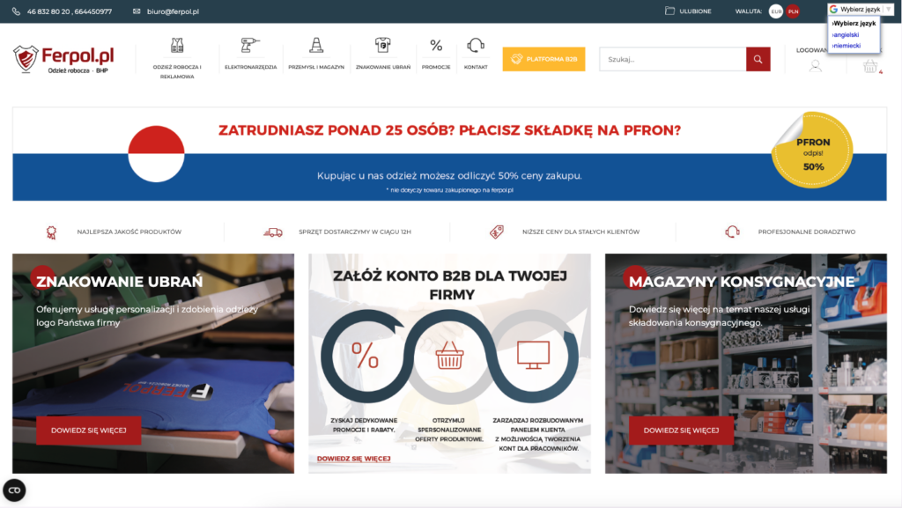This screenshot has height=508, width=902.
Task: Open the ELEKTRONARZĘDZIA menu label
Action: tap(250, 67)
